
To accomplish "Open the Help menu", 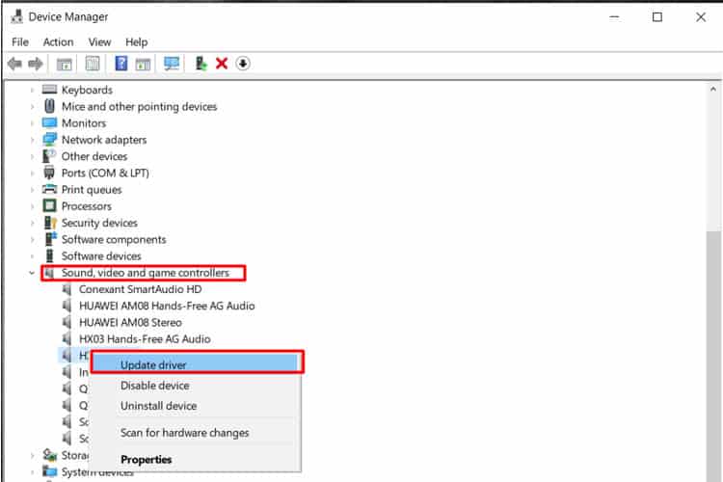I will coord(137,42).
